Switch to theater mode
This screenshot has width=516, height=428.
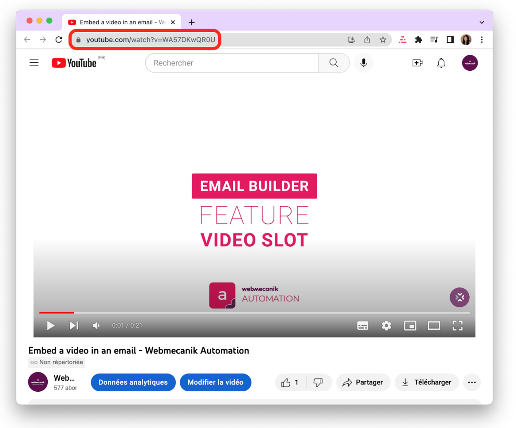[x=434, y=325]
